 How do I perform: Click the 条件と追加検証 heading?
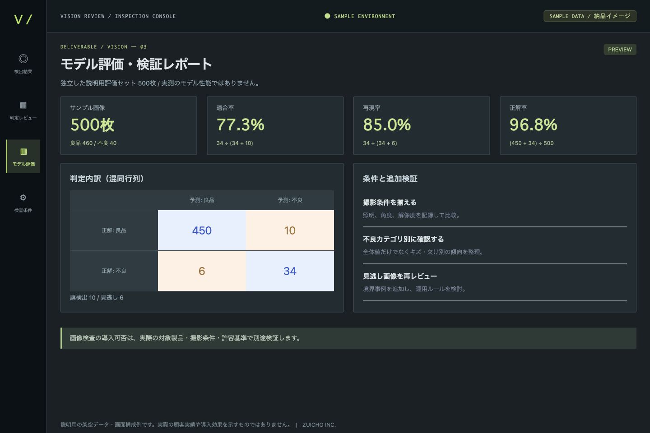390,179
